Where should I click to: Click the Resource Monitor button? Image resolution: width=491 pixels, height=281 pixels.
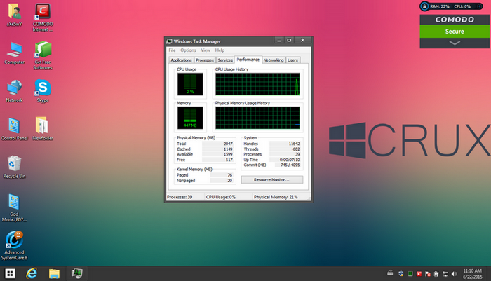[x=272, y=180]
